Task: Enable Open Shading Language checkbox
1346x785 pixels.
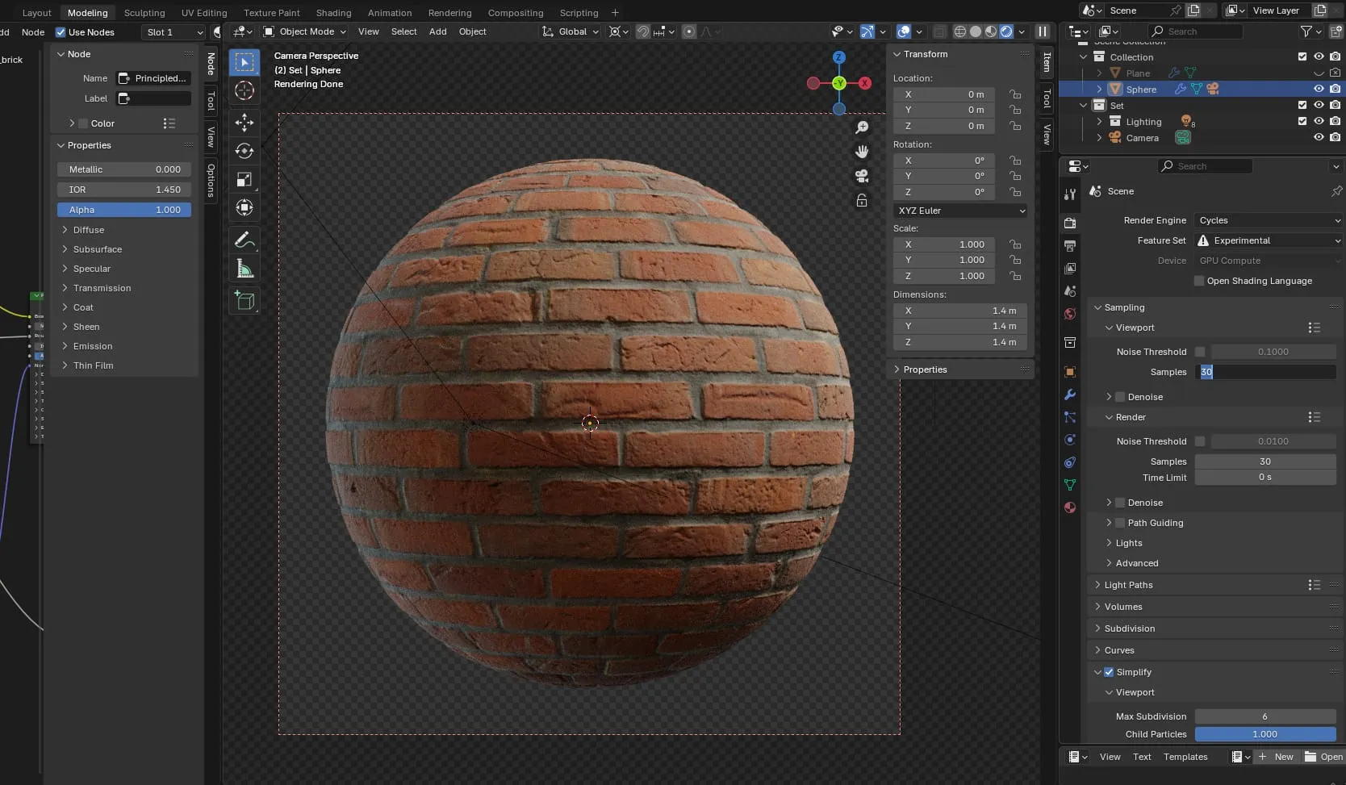Action: click(x=1199, y=281)
